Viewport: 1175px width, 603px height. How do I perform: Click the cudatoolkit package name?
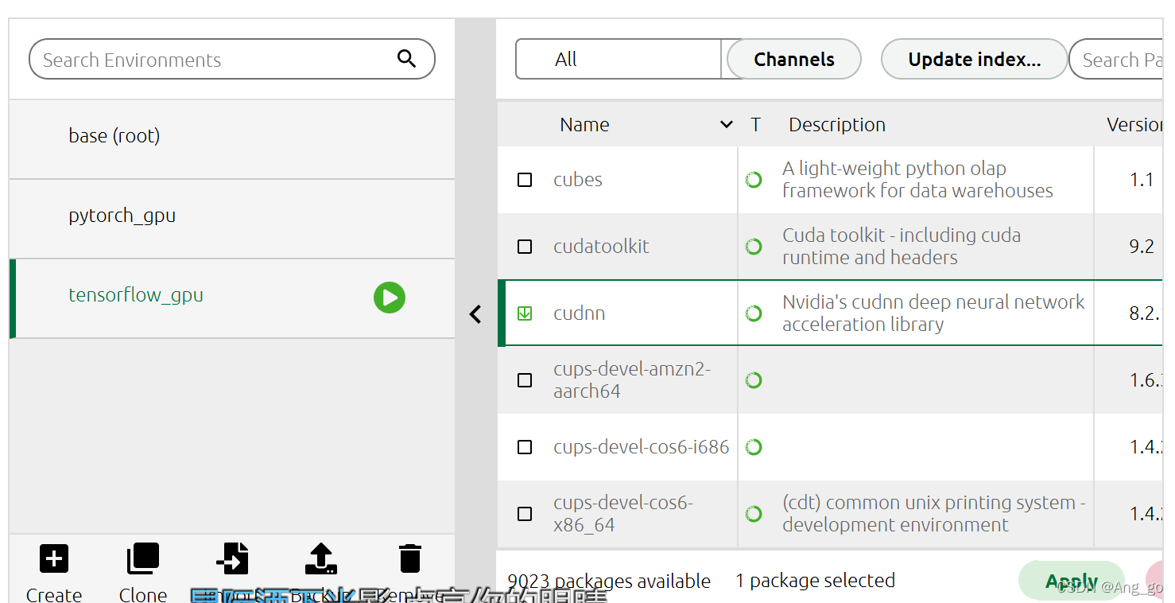[x=601, y=247]
